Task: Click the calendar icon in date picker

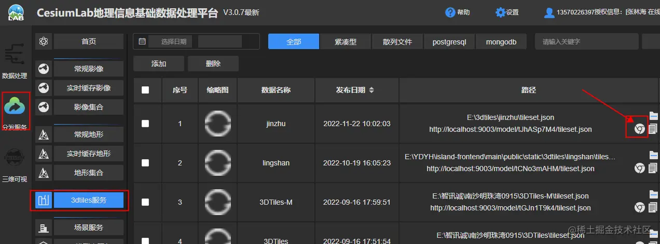Action: pyautogui.click(x=142, y=41)
